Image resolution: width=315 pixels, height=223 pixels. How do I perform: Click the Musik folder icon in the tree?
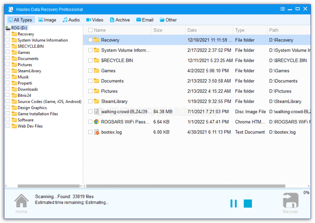(x=14, y=77)
